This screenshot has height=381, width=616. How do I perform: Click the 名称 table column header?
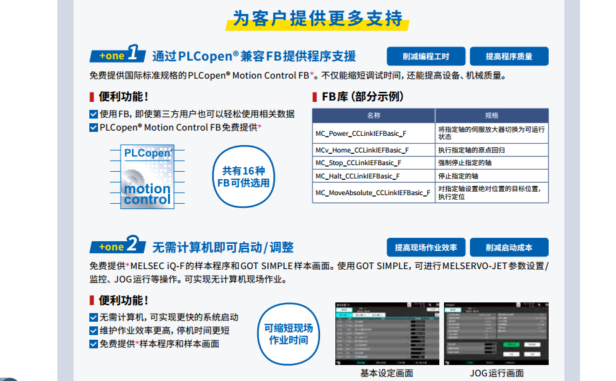click(x=373, y=115)
